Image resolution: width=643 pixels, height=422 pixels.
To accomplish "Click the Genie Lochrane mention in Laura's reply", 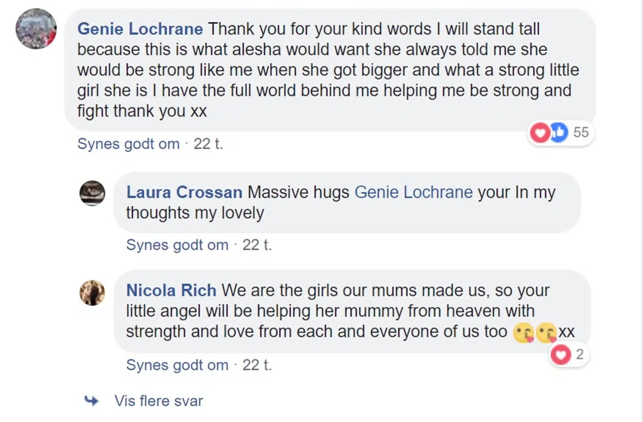I will click(x=413, y=192).
